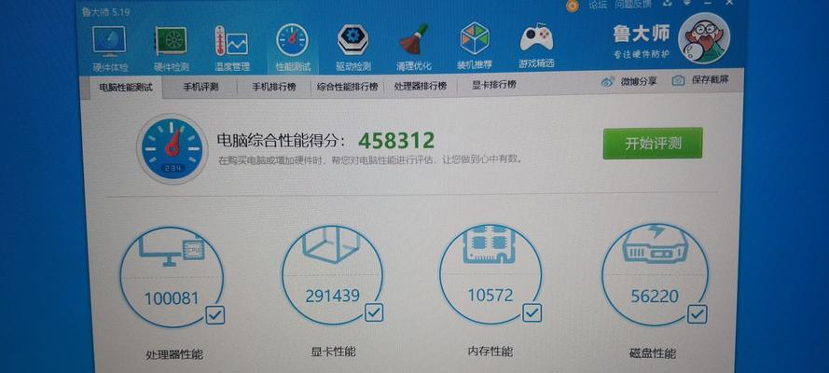
Task: Open the 游戏精选 game selection section
Action: [536, 47]
